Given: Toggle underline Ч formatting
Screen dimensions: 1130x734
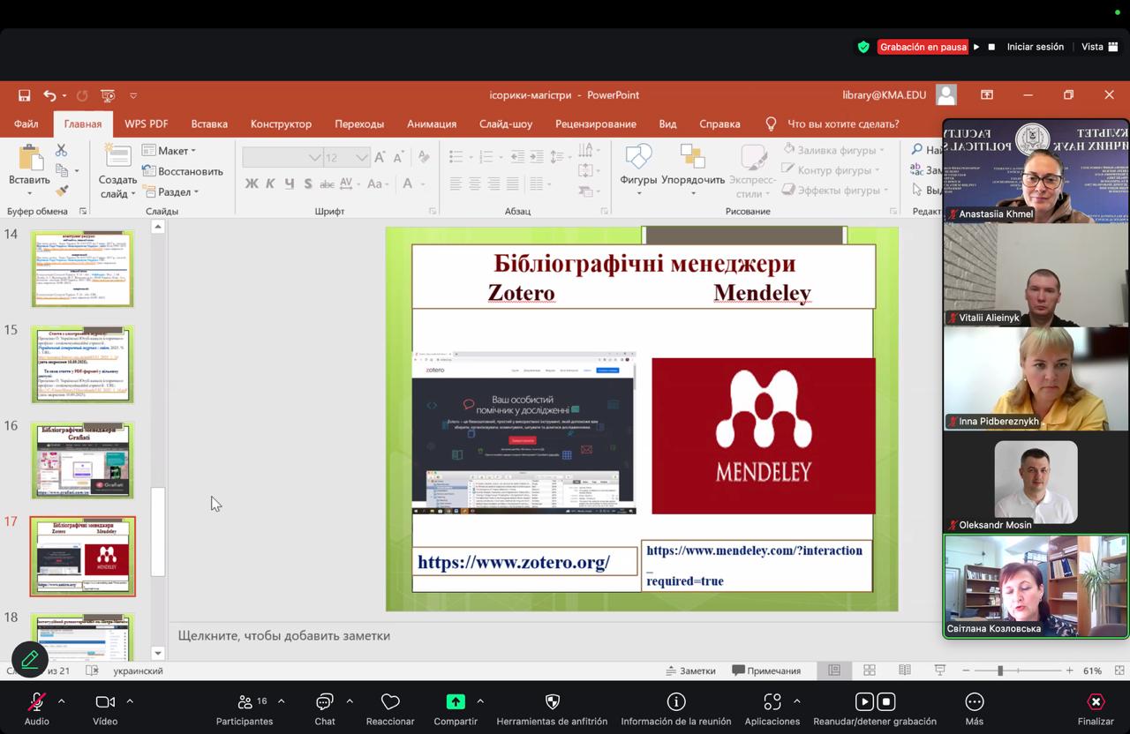Looking at the screenshot, I should 289,183.
